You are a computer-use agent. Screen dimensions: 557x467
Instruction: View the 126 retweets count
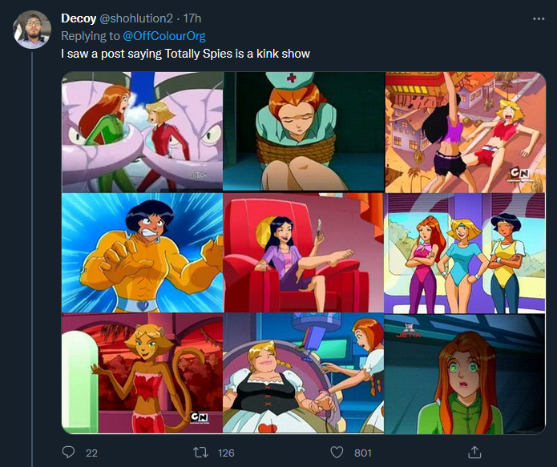coord(226,453)
